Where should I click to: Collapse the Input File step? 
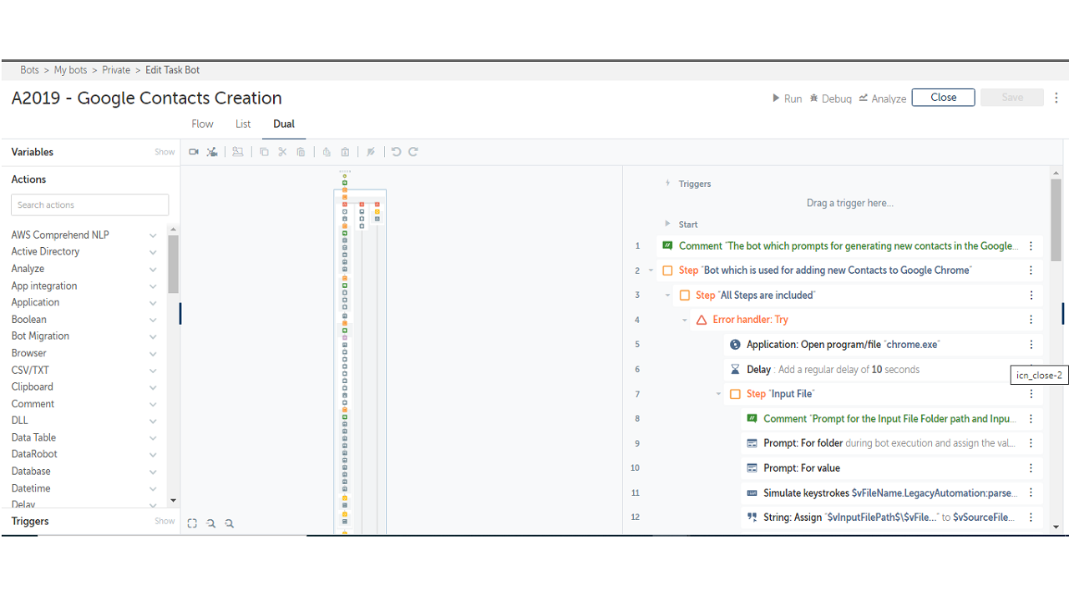(718, 394)
